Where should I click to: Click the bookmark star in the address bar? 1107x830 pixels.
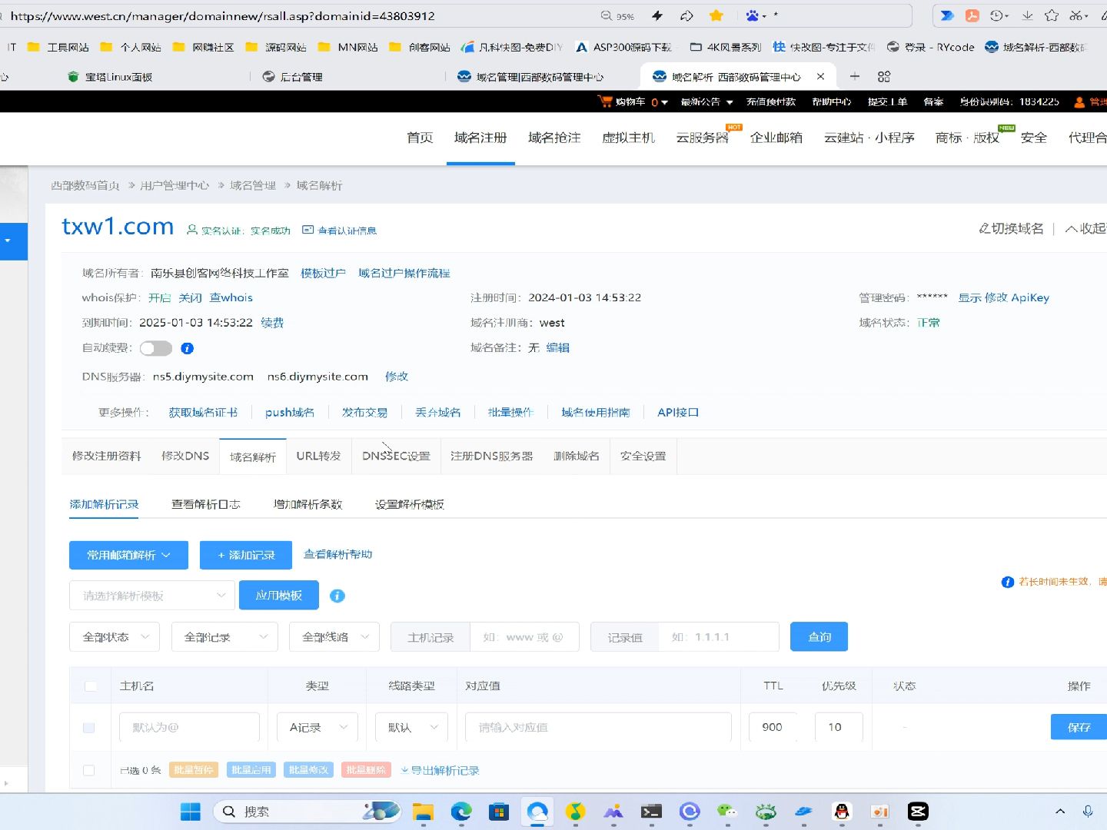coord(715,15)
